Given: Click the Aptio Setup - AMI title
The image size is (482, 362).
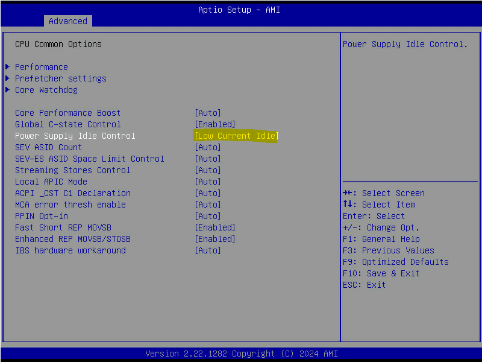Looking at the screenshot, I should click(x=239, y=10).
